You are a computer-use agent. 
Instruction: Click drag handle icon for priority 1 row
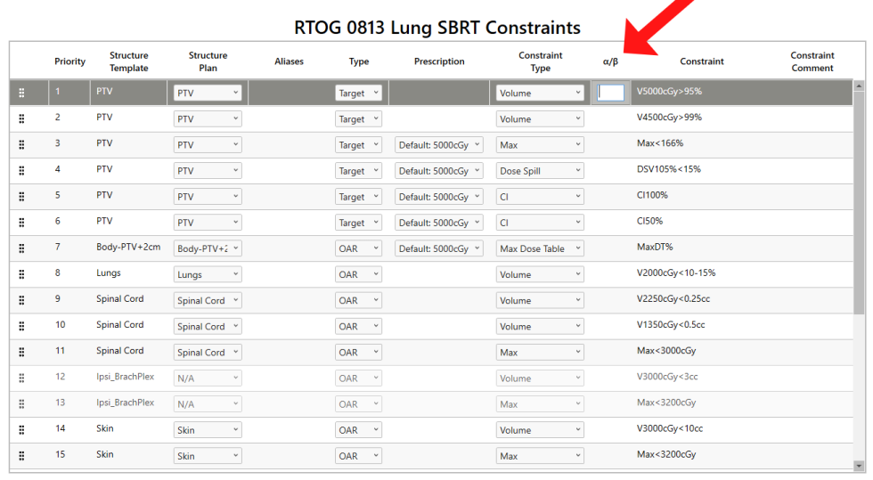click(21, 93)
